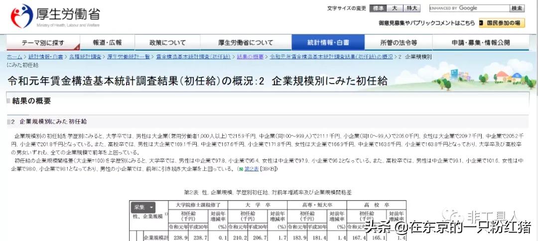Screen dimensions: 538x241
Task: Click table cell value 167.4
Action: point(360,237)
